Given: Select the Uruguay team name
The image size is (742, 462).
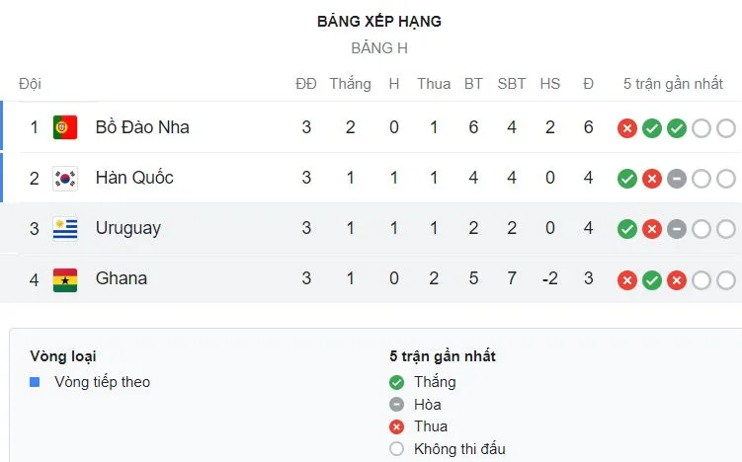Looking at the screenshot, I should pos(127,229).
